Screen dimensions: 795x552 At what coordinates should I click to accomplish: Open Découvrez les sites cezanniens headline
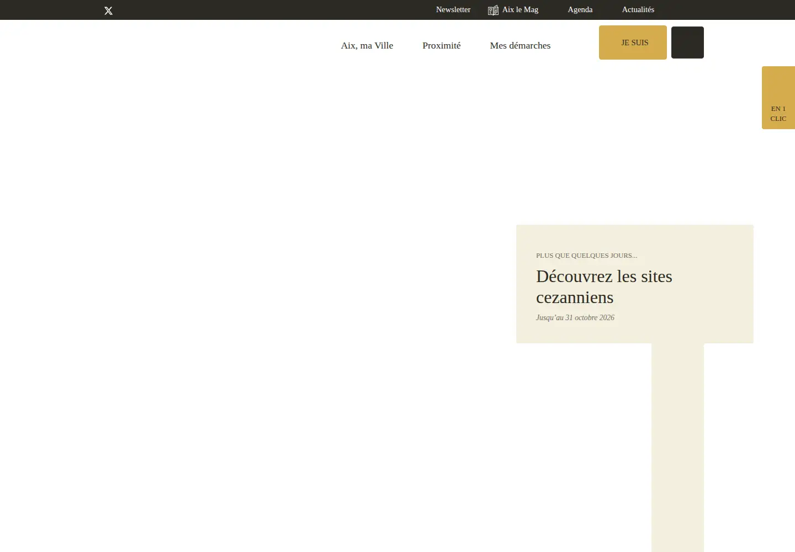pos(604,286)
